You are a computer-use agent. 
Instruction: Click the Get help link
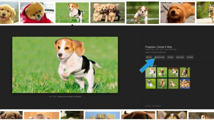(x=148, y=106)
